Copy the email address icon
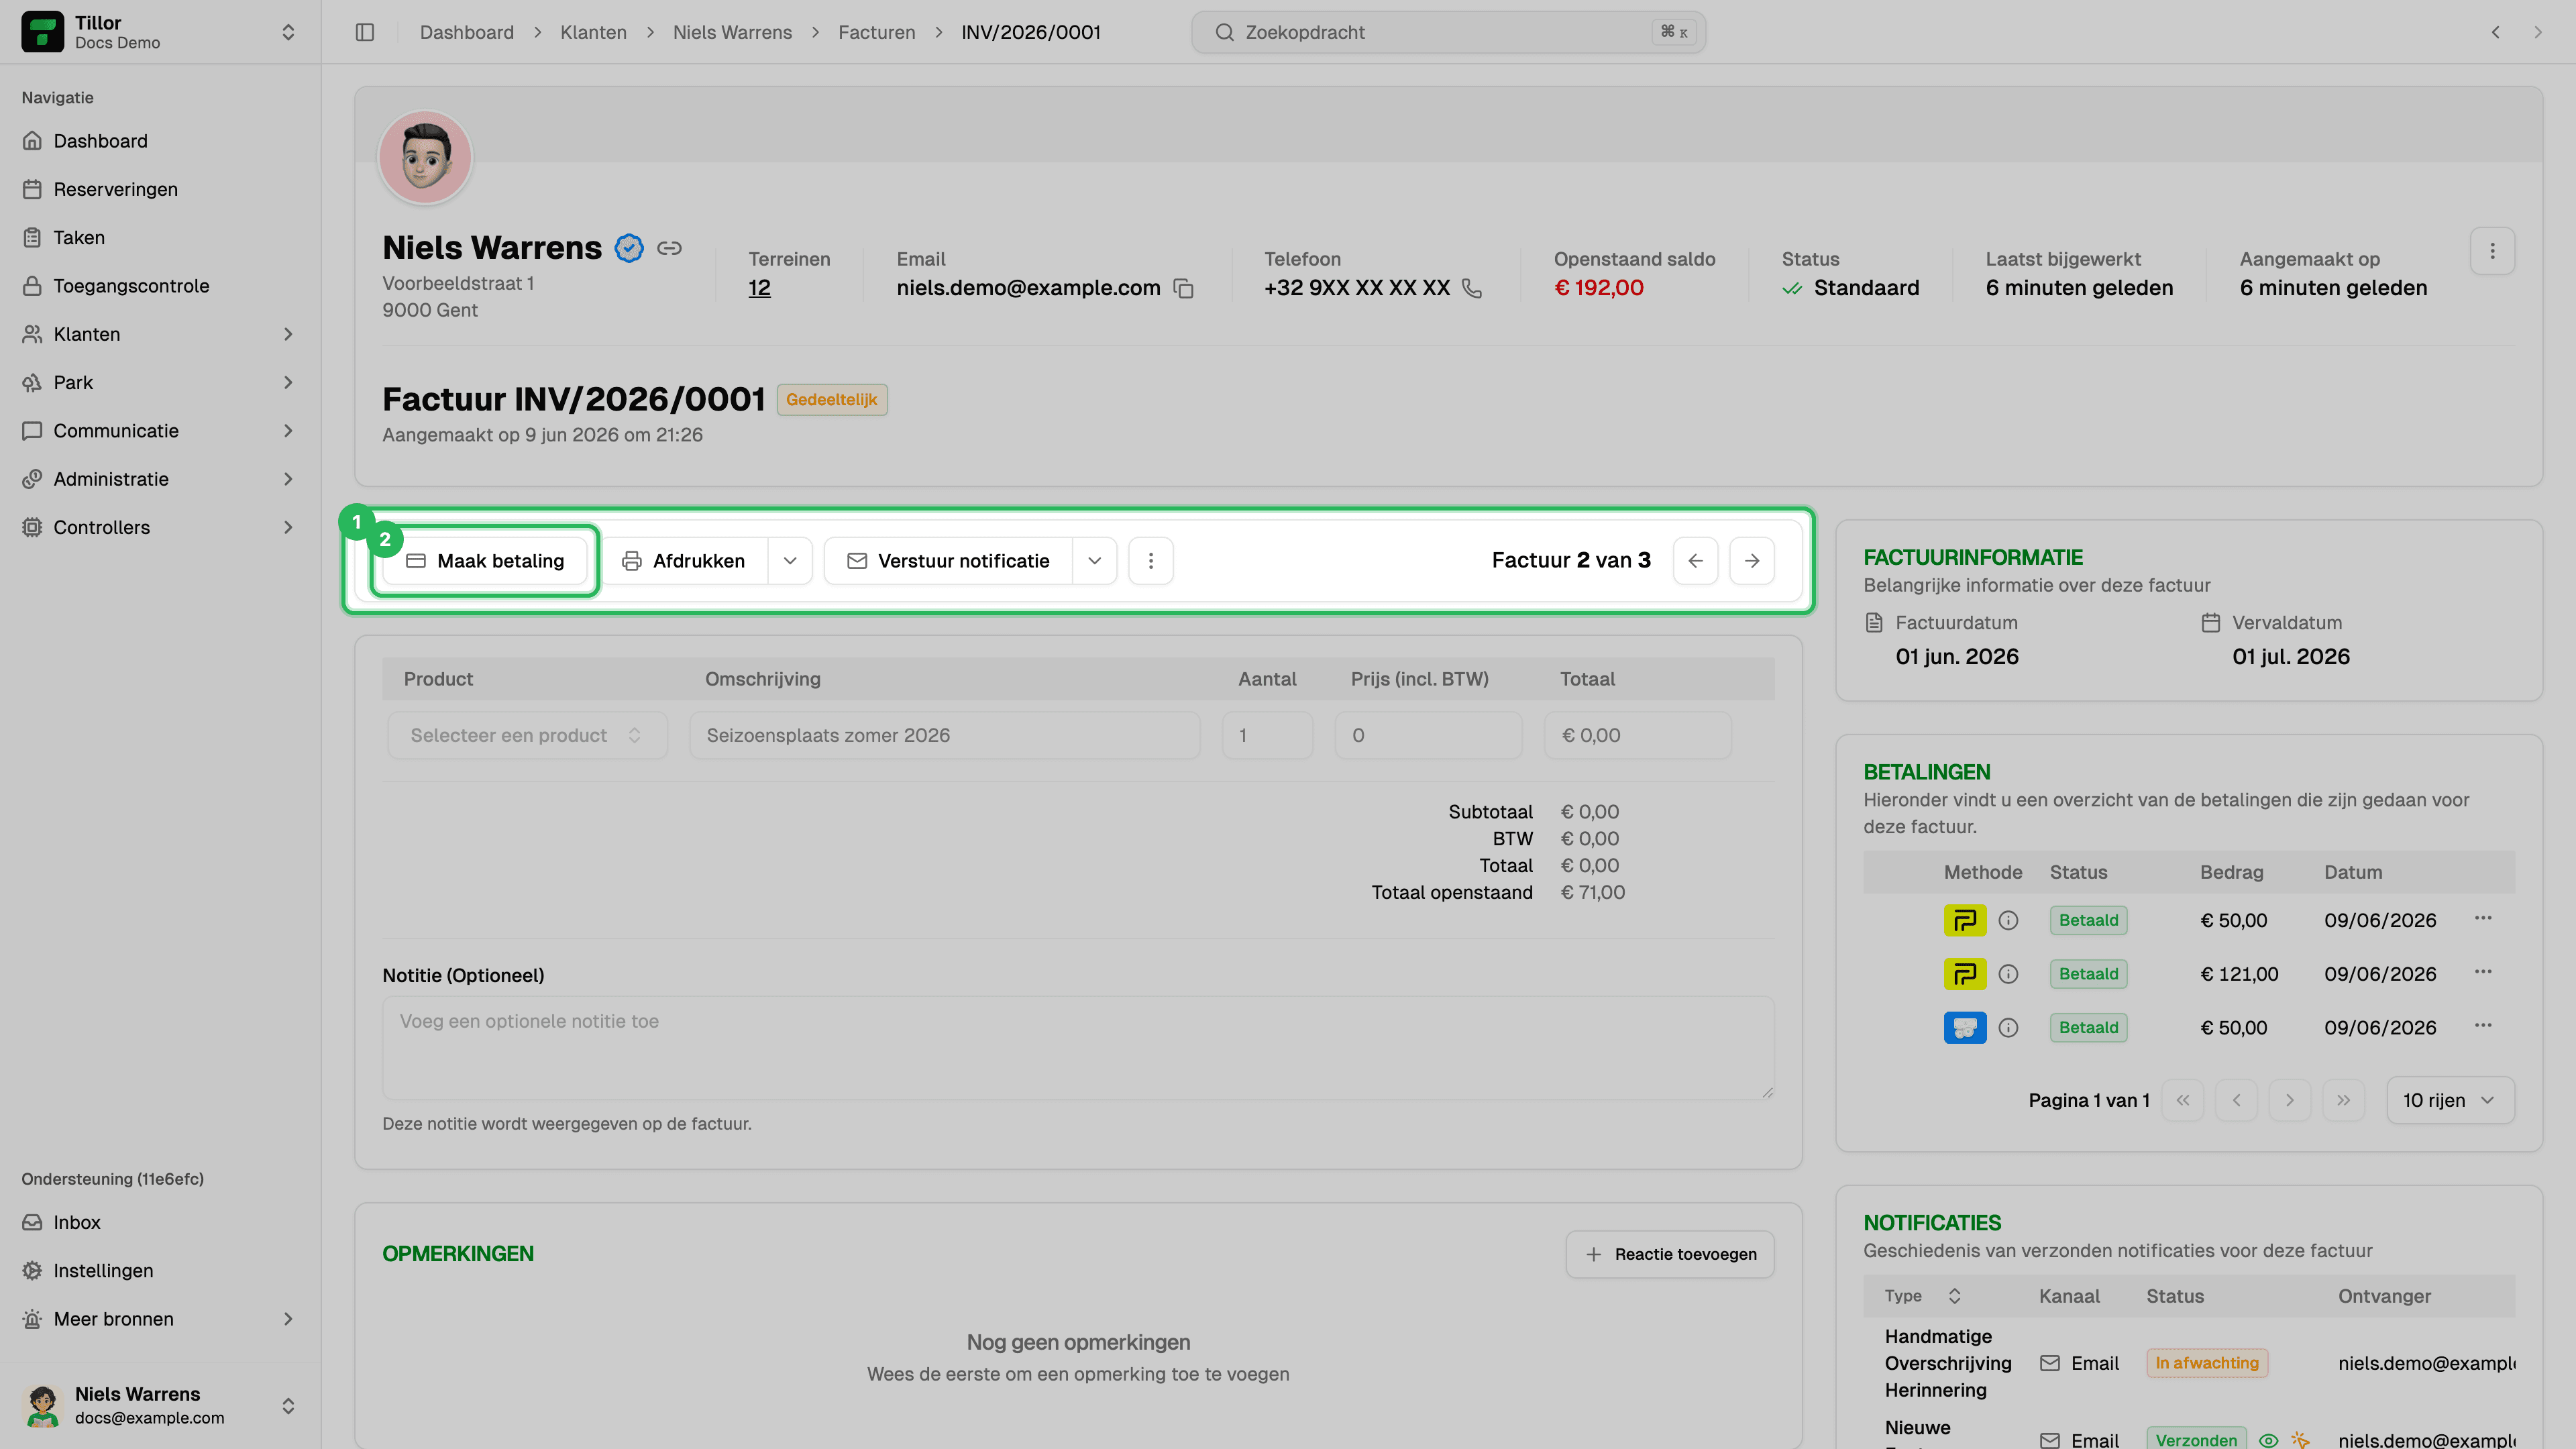Screen dimensions: 2576x1449 [1184, 288]
